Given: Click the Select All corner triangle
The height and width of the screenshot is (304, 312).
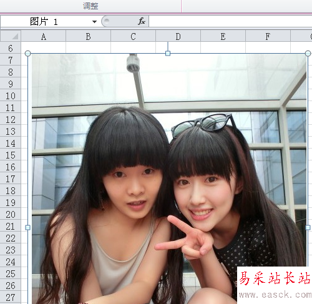Looking at the screenshot, I should coord(11,36).
